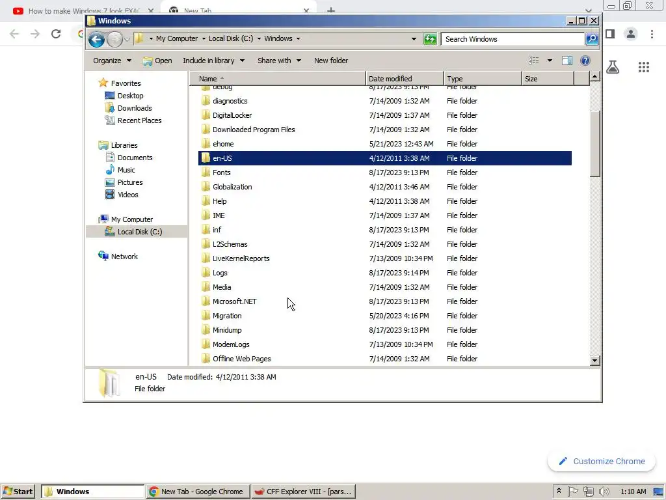Open the Start menu
This screenshot has height=500, width=666.
pyautogui.click(x=18, y=492)
